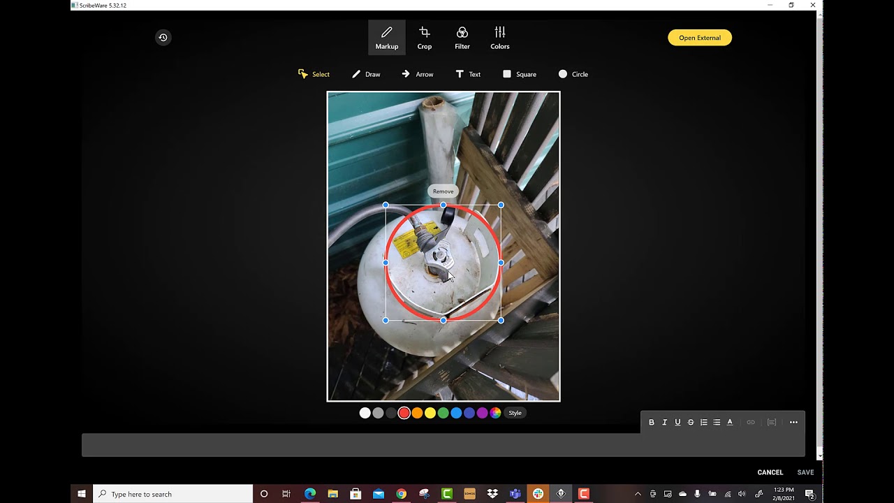Pick the indigo color swatch

tap(469, 413)
